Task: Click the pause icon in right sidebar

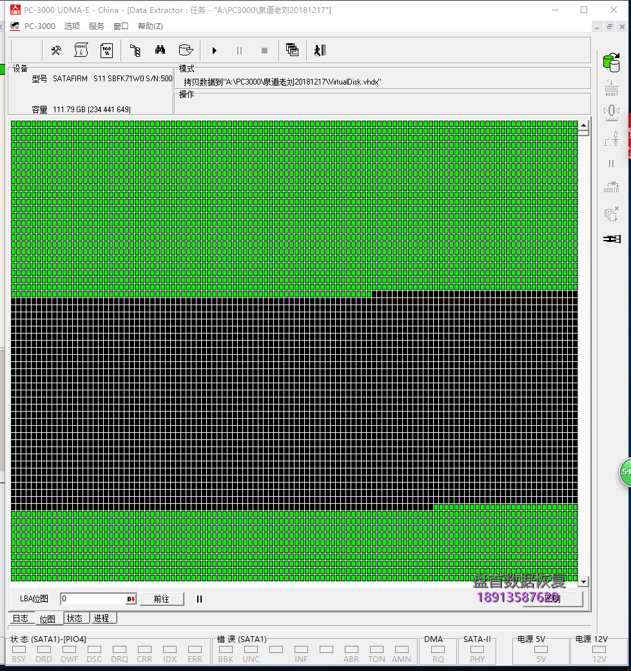Action: point(611,163)
